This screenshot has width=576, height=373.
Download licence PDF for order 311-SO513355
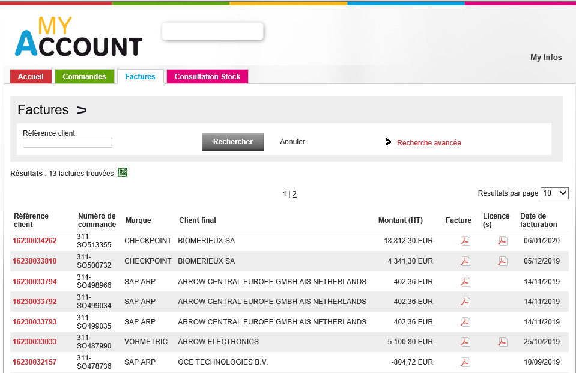[502, 241]
